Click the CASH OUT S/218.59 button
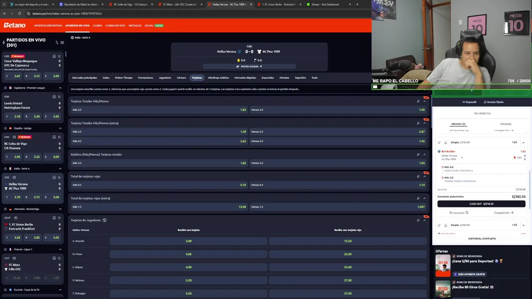Image resolution: width=532 pixels, height=299 pixels. pos(481,204)
